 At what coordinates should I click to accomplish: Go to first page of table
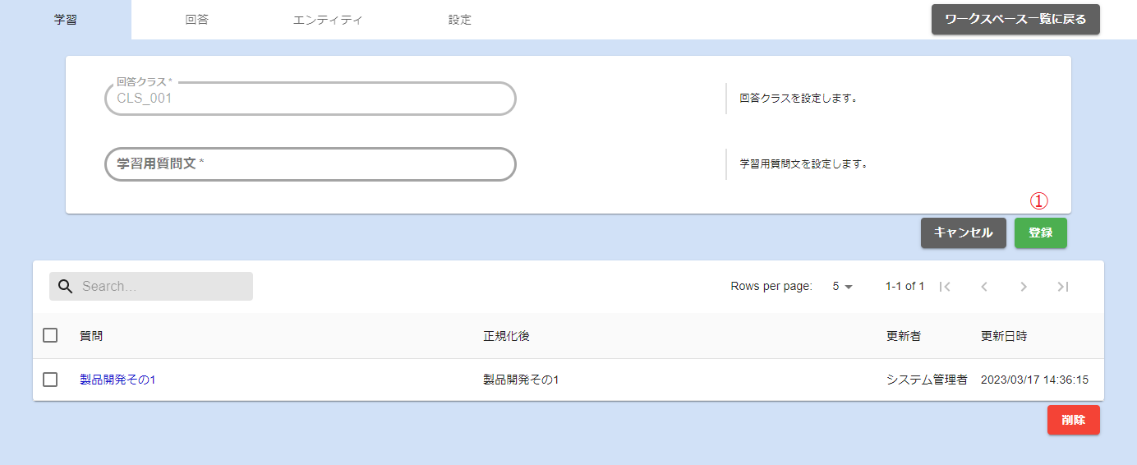click(945, 287)
